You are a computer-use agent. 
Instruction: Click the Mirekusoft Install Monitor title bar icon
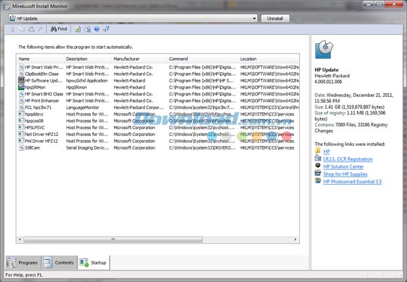pyautogui.click(x=7, y=6)
